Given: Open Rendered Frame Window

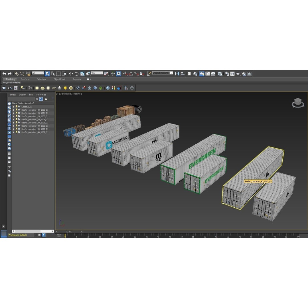Looking at the screenshot, I should click(232, 74).
